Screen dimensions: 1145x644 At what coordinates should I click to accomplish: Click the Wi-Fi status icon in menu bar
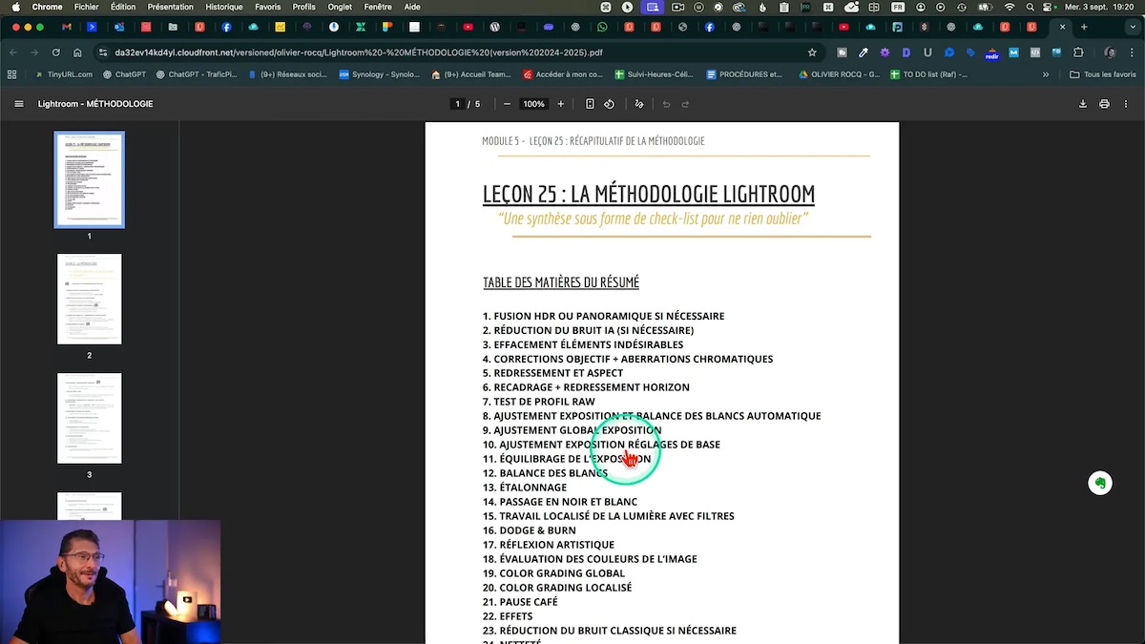[1010, 7]
